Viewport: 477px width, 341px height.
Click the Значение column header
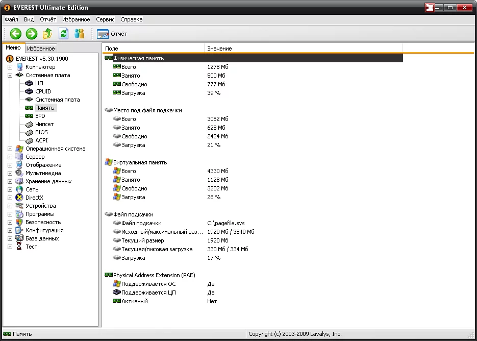pyautogui.click(x=304, y=48)
